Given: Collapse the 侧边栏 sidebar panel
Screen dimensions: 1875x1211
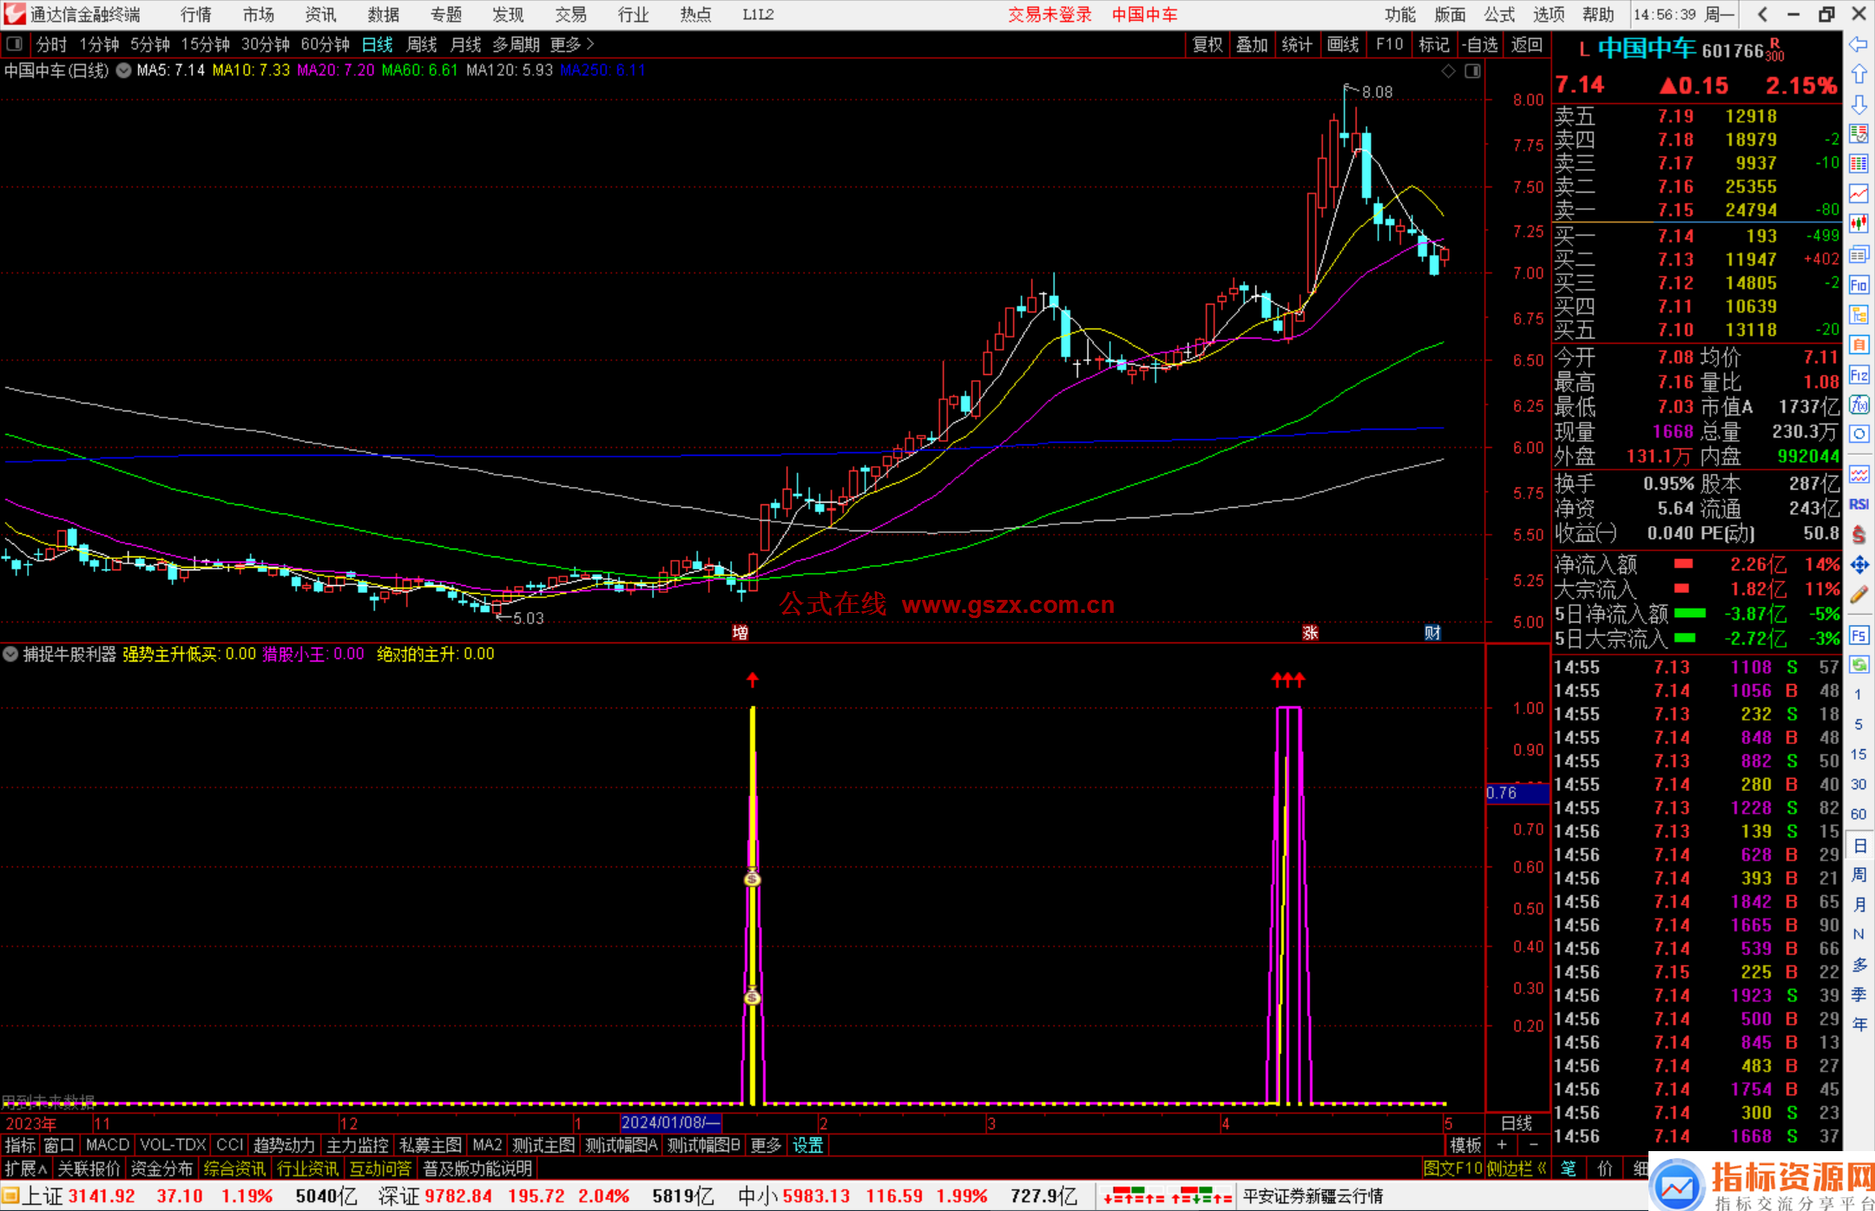Looking at the screenshot, I should point(1516,1168).
